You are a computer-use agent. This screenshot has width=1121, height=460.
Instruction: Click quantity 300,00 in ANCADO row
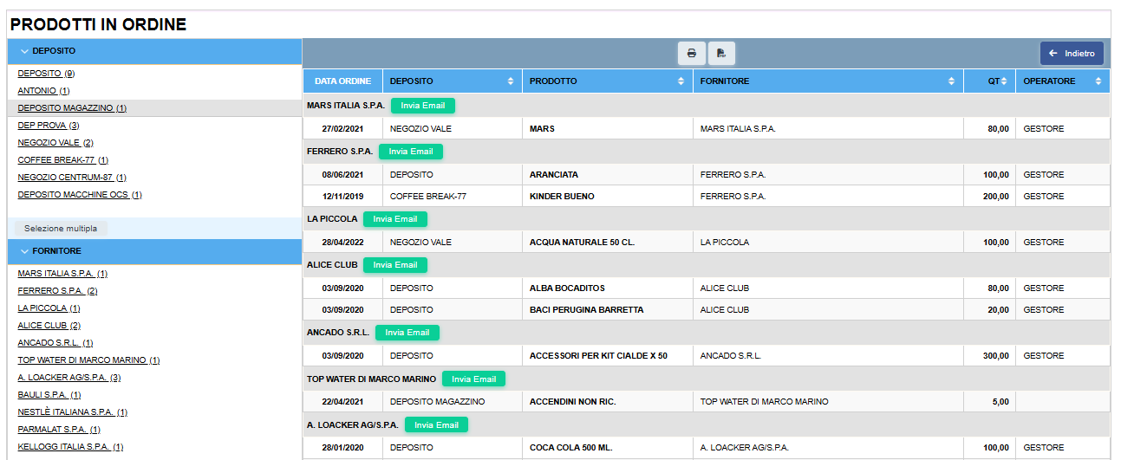994,356
